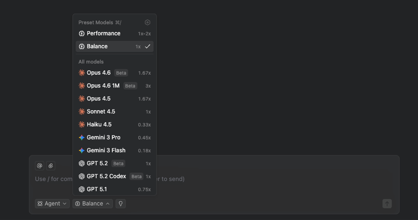Viewport: 418px width, 220px height.
Task: Toggle the lightbulb reasoning mode button
Action: 121,204
